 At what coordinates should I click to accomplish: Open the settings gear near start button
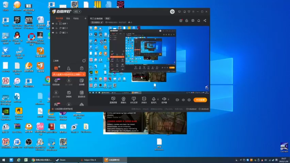pos(189,100)
